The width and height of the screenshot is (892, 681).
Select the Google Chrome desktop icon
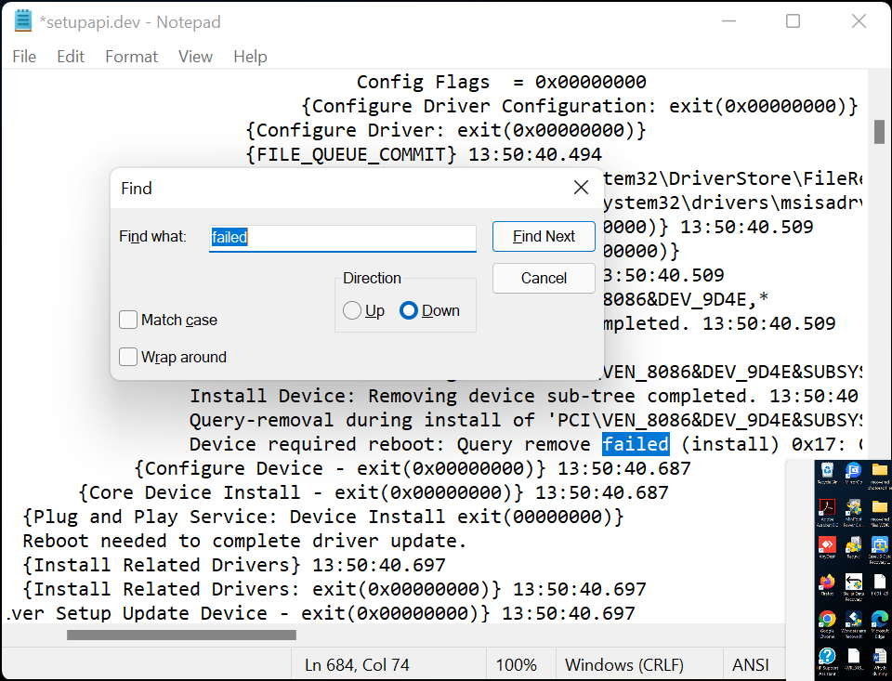click(827, 620)
